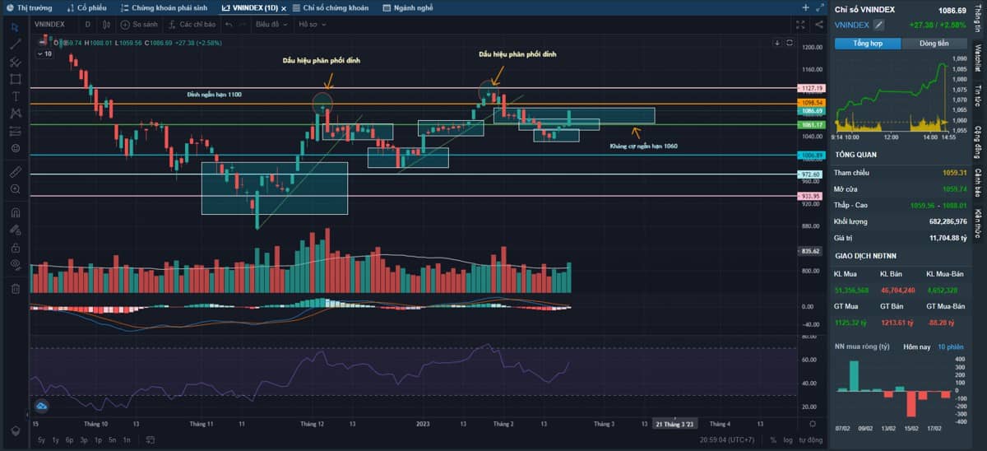The image size is (987, 451).
Task: Open the Thông tin side panel tab
Action: [x=979, y=21]
